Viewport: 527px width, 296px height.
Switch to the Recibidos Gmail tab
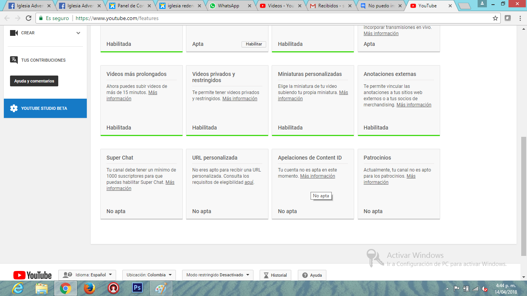[331, 6]
